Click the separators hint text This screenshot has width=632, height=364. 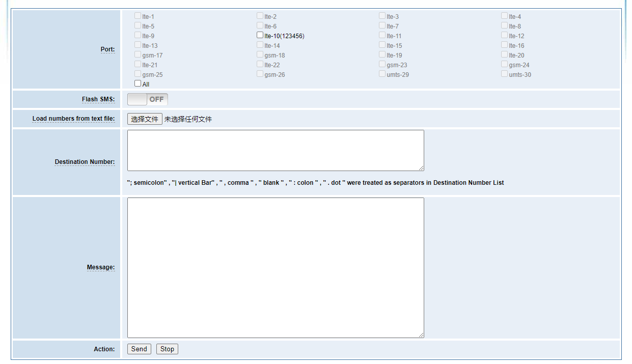[x=315, y=183]
